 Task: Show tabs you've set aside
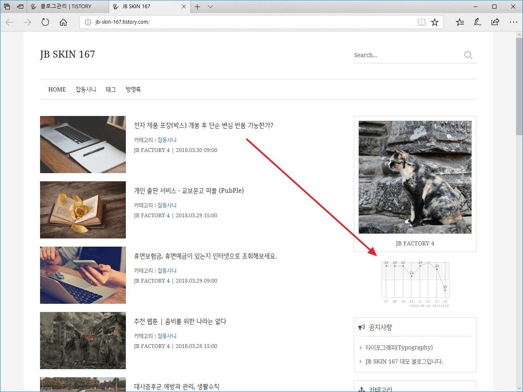7,7
